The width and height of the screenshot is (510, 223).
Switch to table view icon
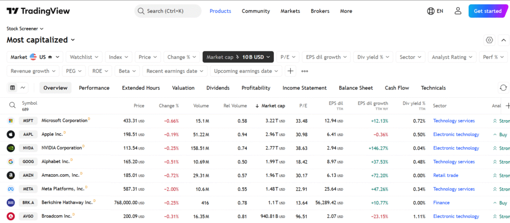[x=12, y=88]
